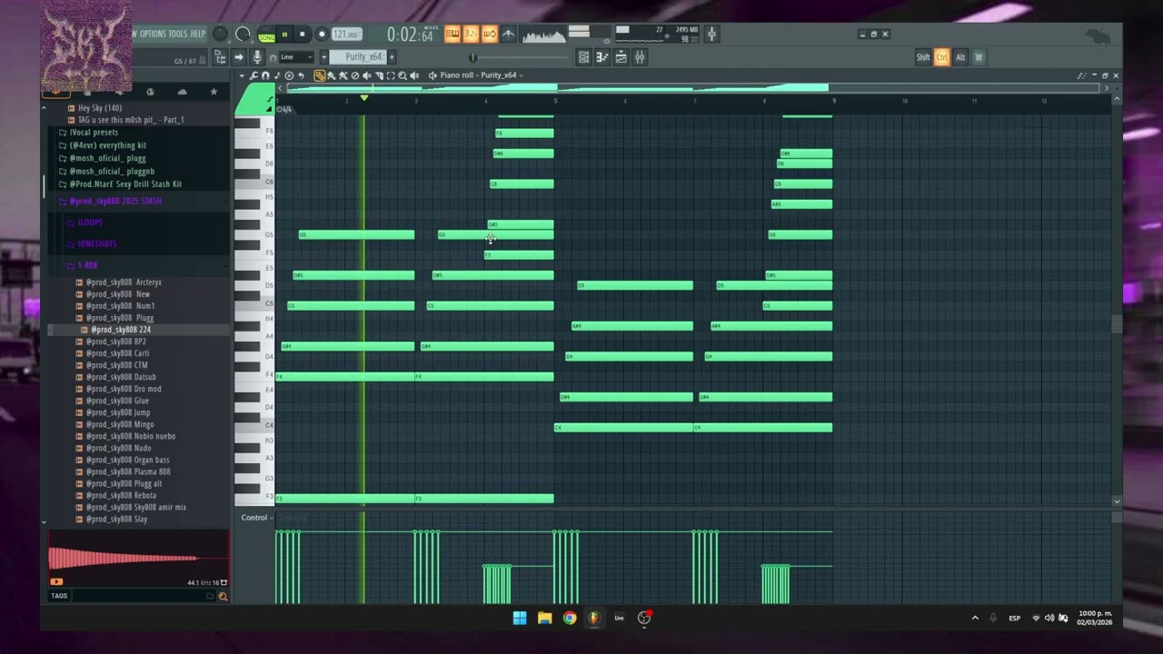Toggle the SONG mode switch
This screenshot has height=654, width=1163.
coord(267,37)
